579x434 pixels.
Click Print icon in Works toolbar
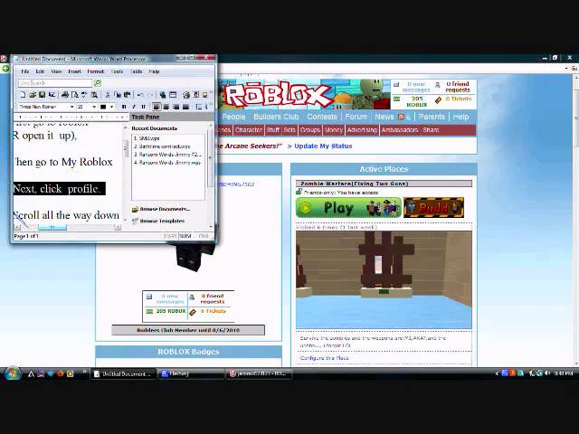click(x=65, y=95)
